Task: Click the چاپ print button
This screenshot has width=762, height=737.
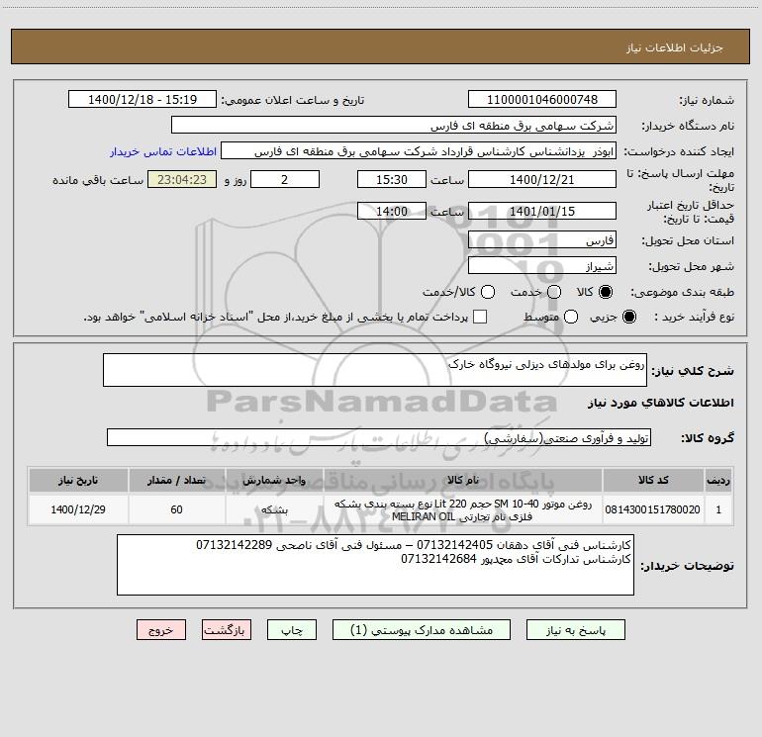Action: coord(292,629)
